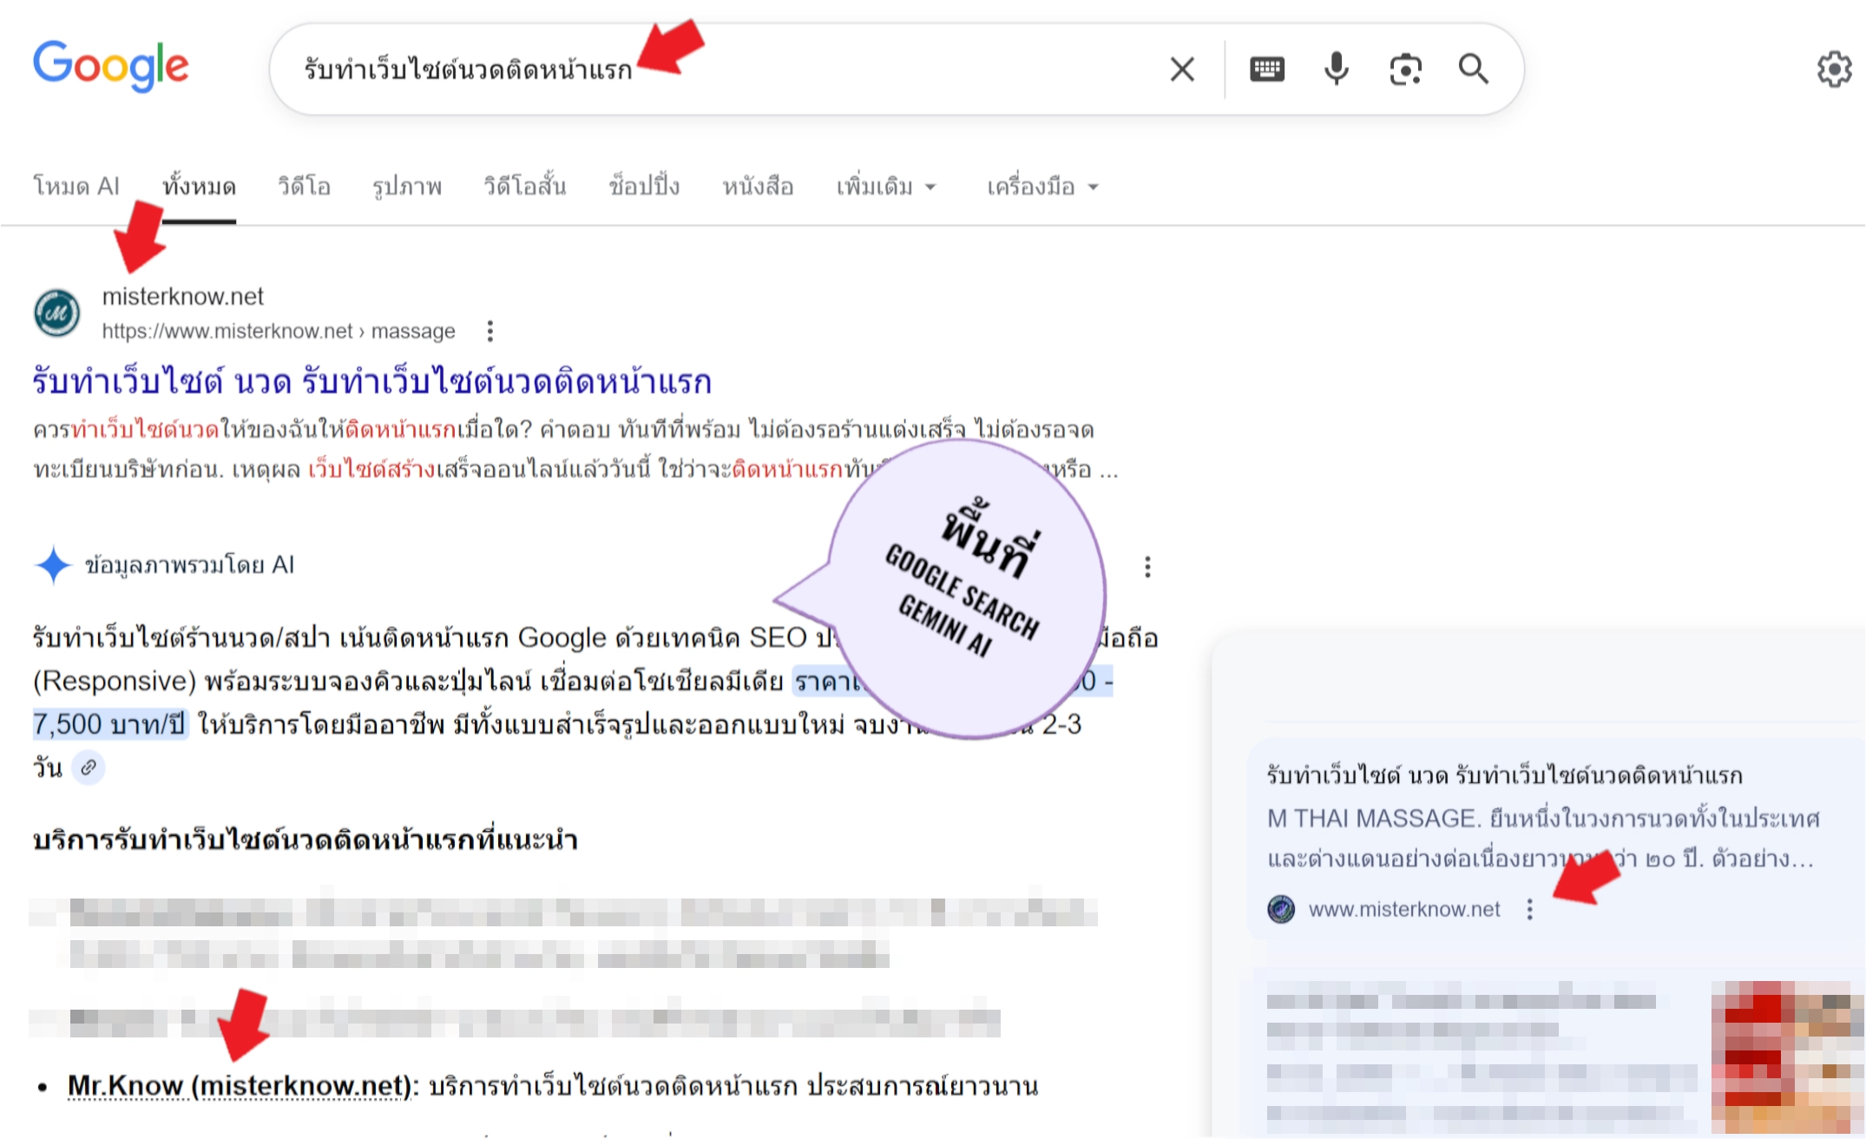Open the three-dot menu beside www.misterknow.net
The image size is (1866, 1139).
pyautogui.click(x=1529, y=910)
